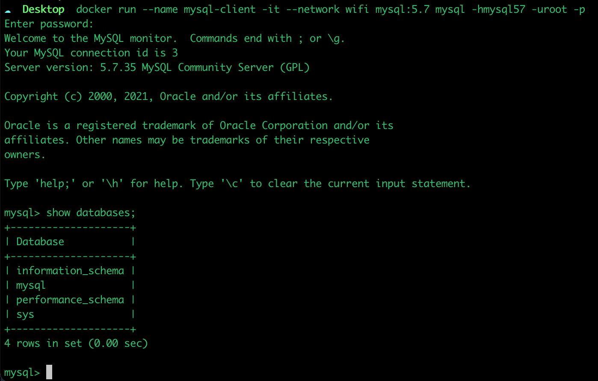Click the Desktop directory name in prompt

[43, 9]
